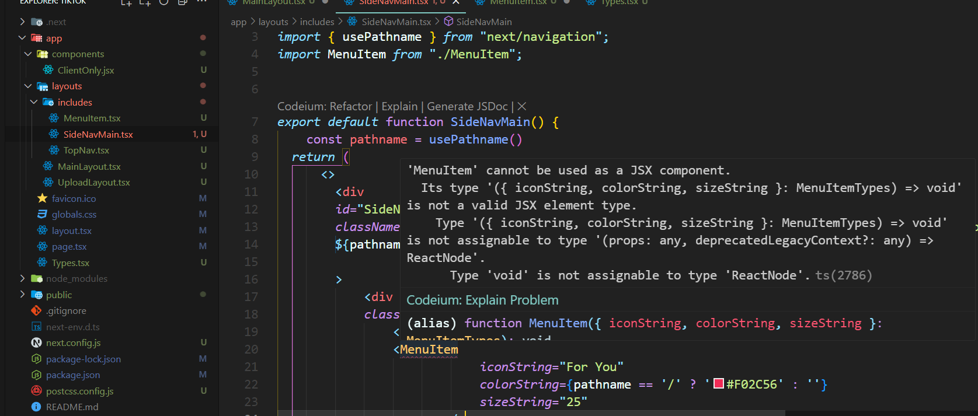Click the CSS icon of globals.css
Screen dimensions: 978x416
[x=42, y=214]
